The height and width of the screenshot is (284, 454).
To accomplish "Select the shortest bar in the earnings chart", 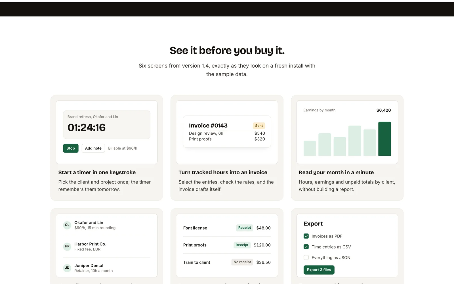I will (x=310, y=148).
